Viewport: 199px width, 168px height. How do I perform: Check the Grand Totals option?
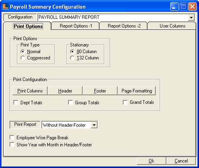coord(125,102)
